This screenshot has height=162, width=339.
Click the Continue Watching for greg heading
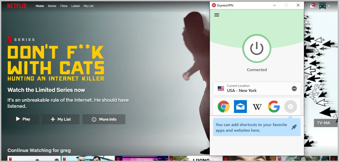point(39,150)
